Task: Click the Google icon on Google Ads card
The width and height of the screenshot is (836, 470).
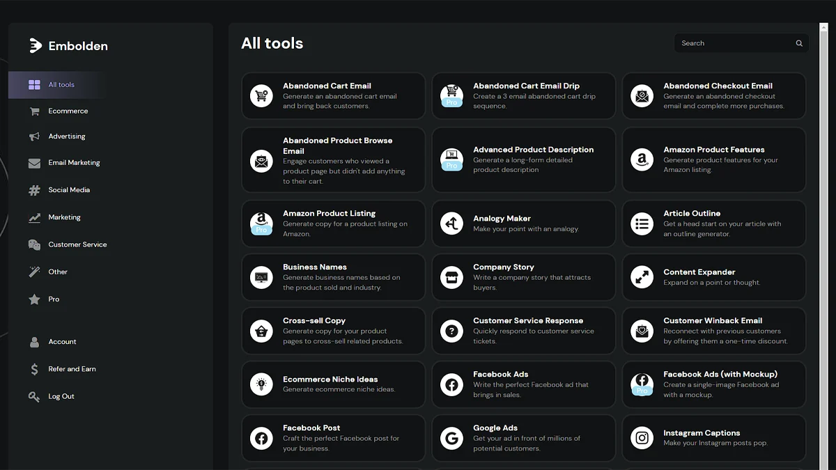Action: click(451, 438)
